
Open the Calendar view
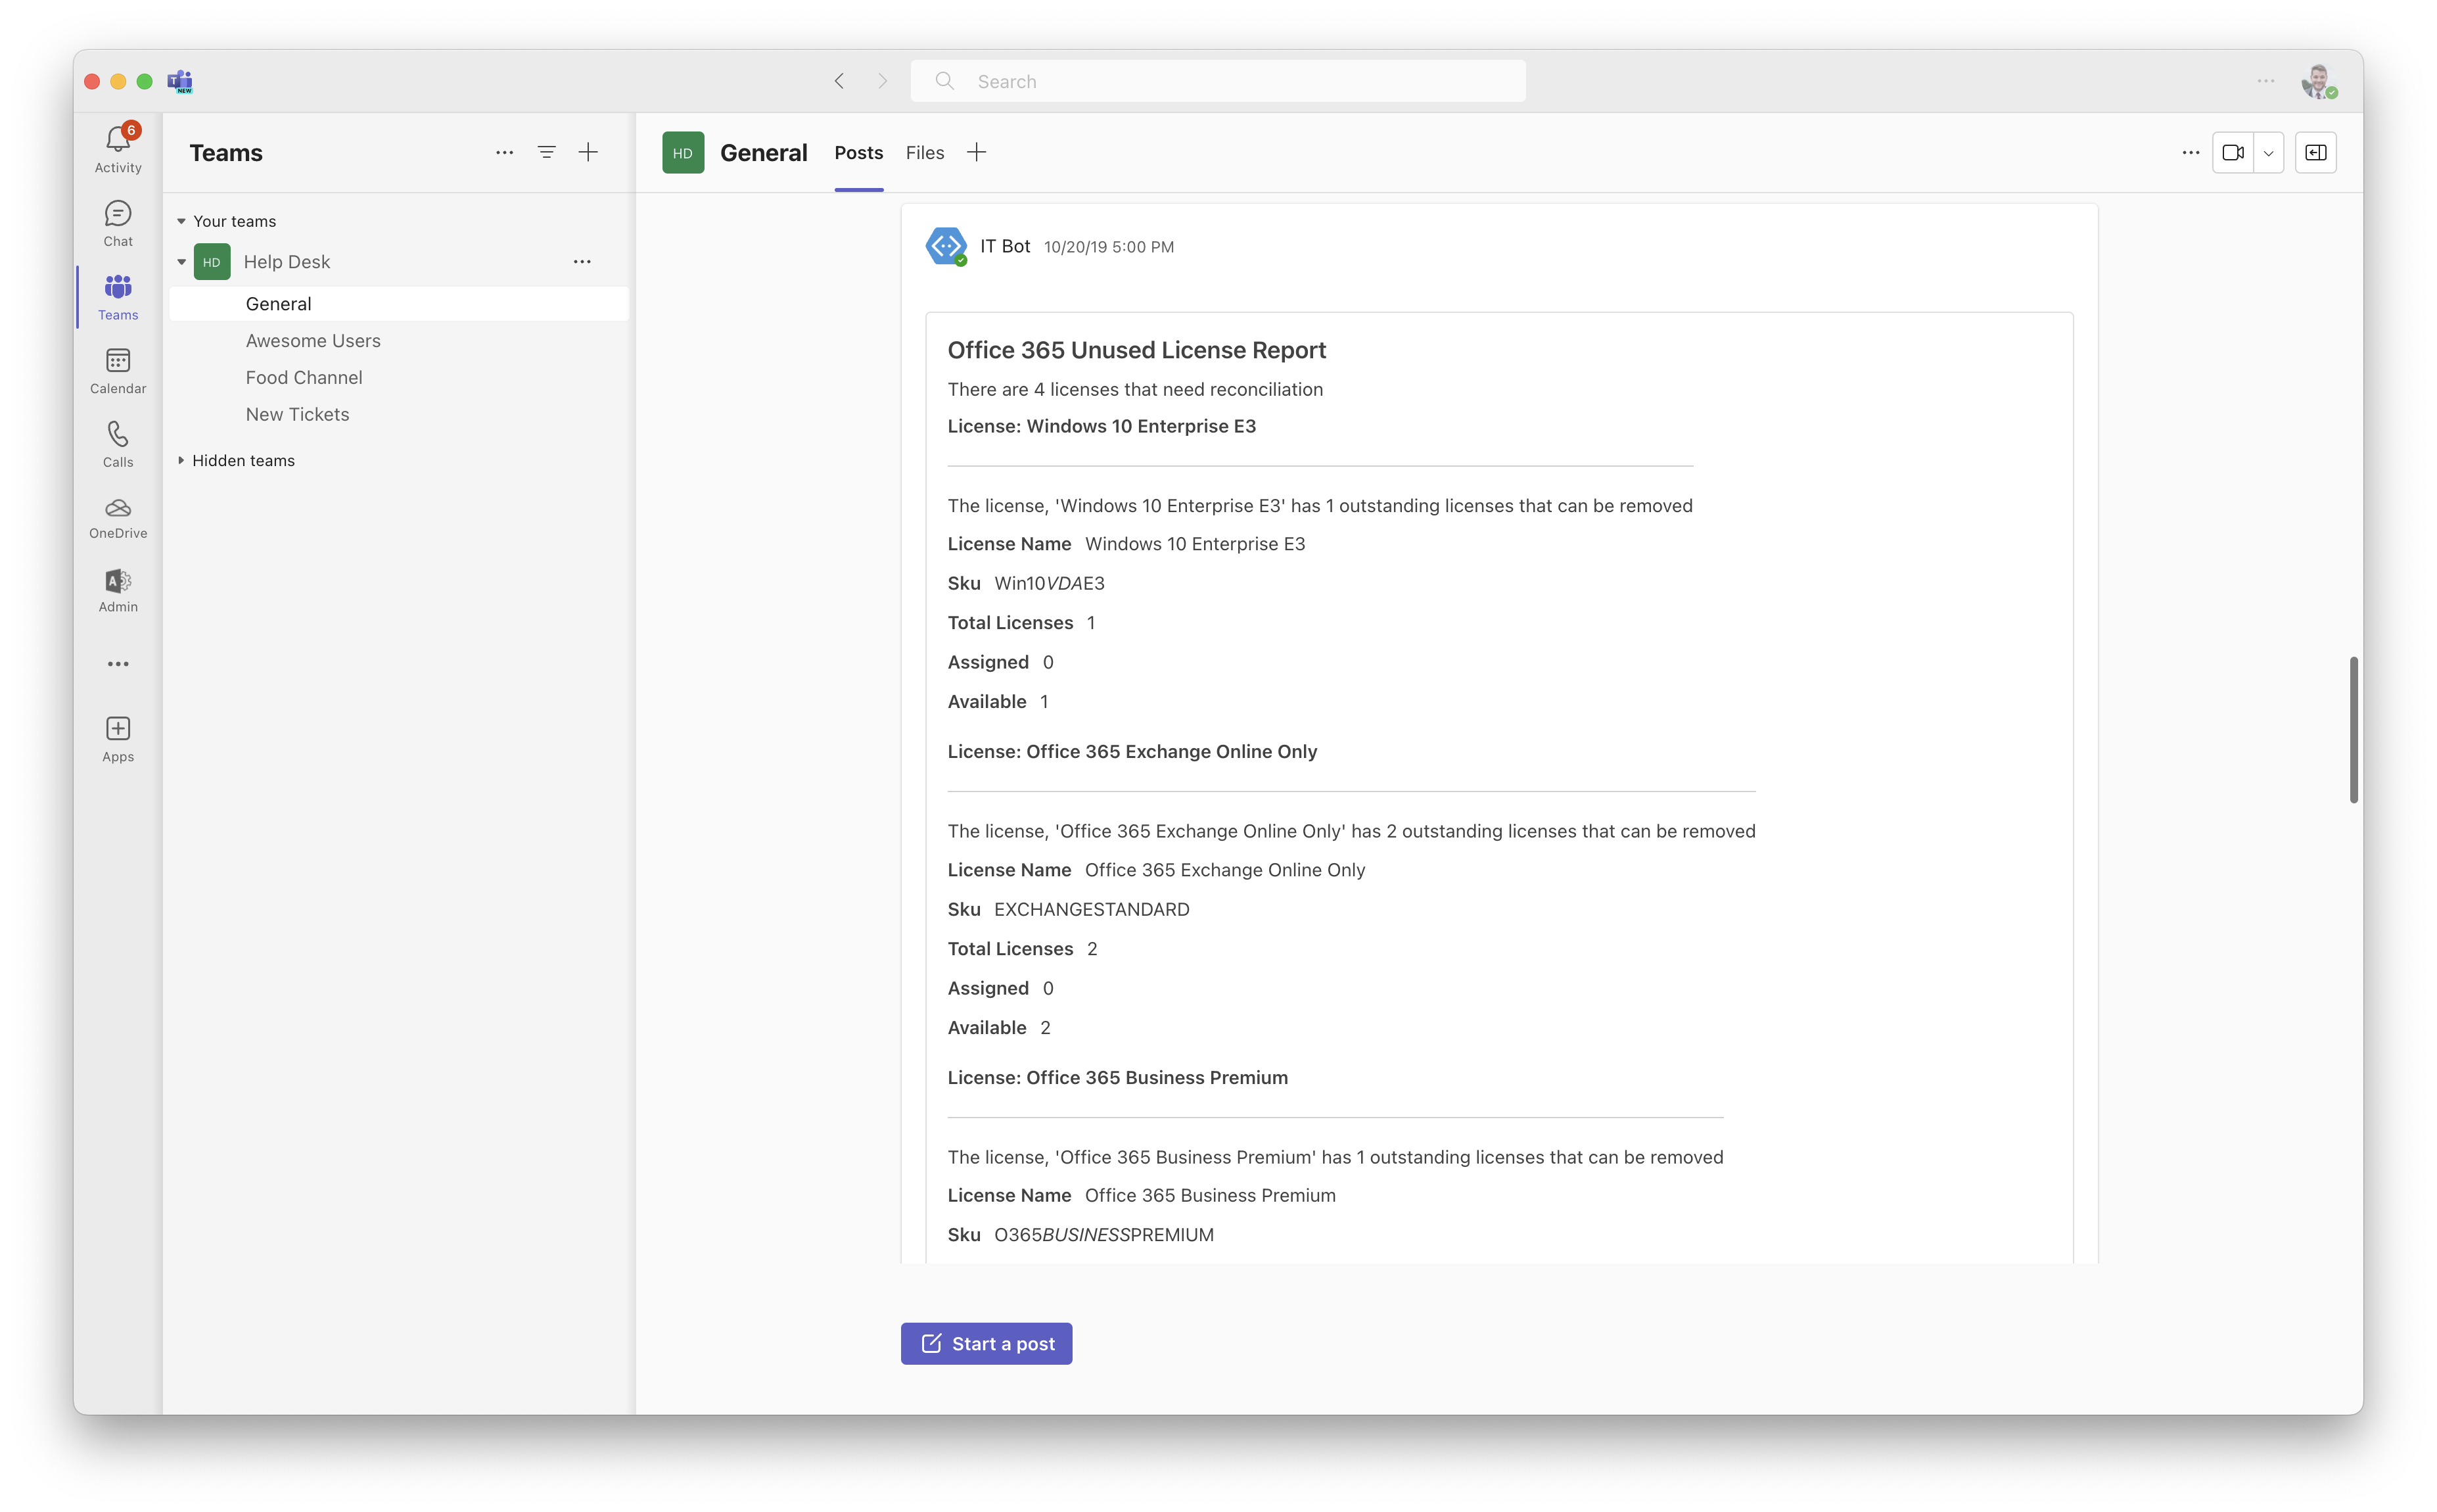click(118, 371)
